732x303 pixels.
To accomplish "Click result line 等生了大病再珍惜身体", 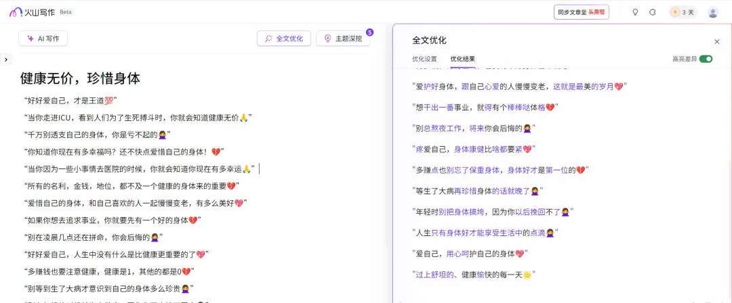I will pos(478,191).
